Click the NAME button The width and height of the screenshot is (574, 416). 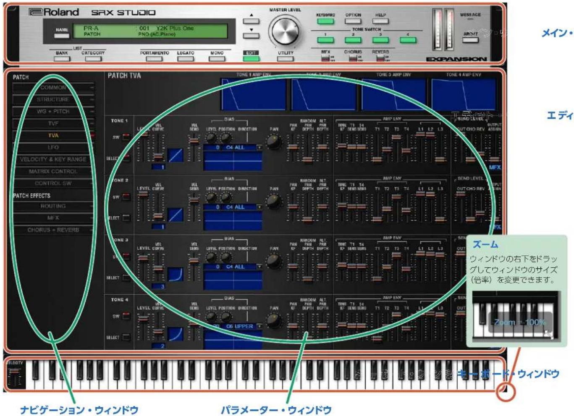point(62,36)
